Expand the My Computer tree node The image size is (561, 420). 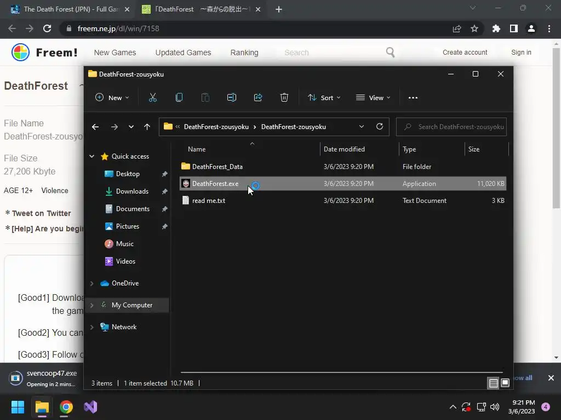92,305
